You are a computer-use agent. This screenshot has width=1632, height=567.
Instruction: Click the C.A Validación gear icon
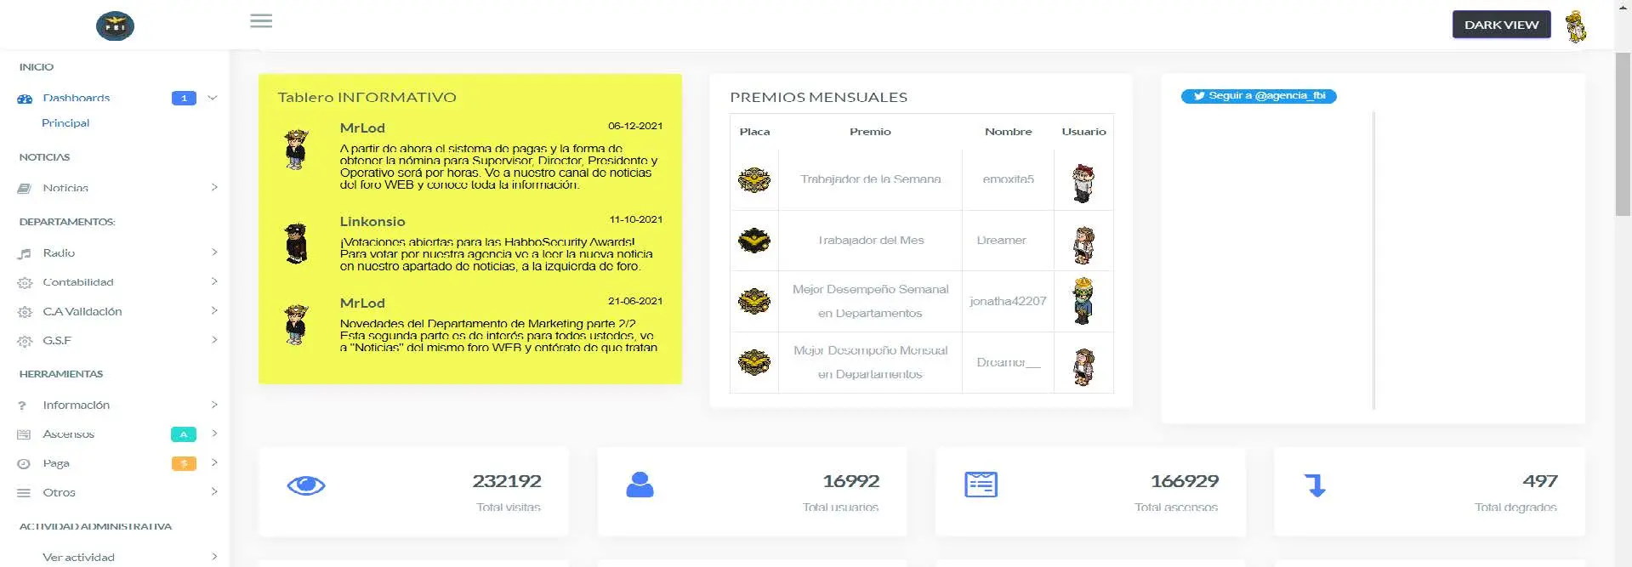click(x=25, y=312)
